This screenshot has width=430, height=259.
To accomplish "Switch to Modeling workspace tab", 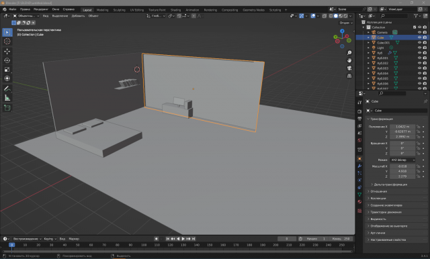I will tap(102, 10).
